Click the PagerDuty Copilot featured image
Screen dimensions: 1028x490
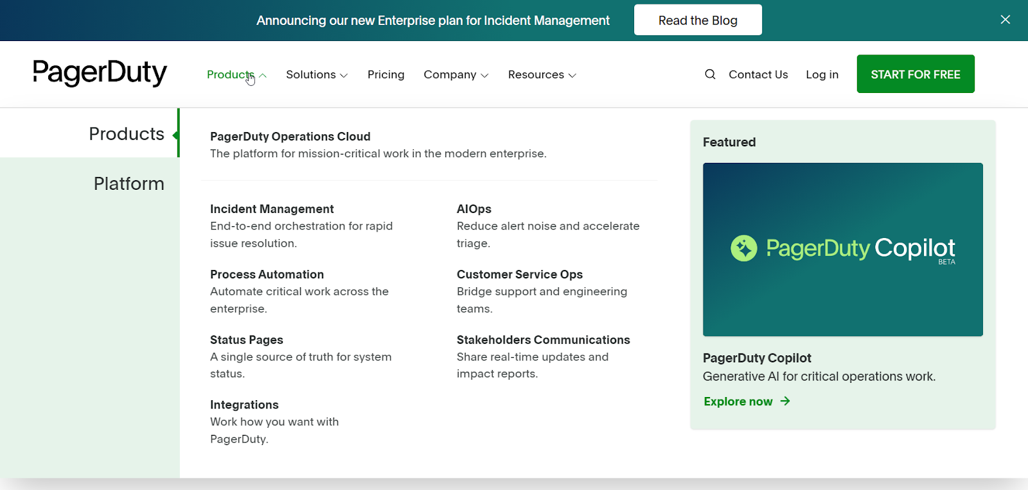tap(843, 249)
